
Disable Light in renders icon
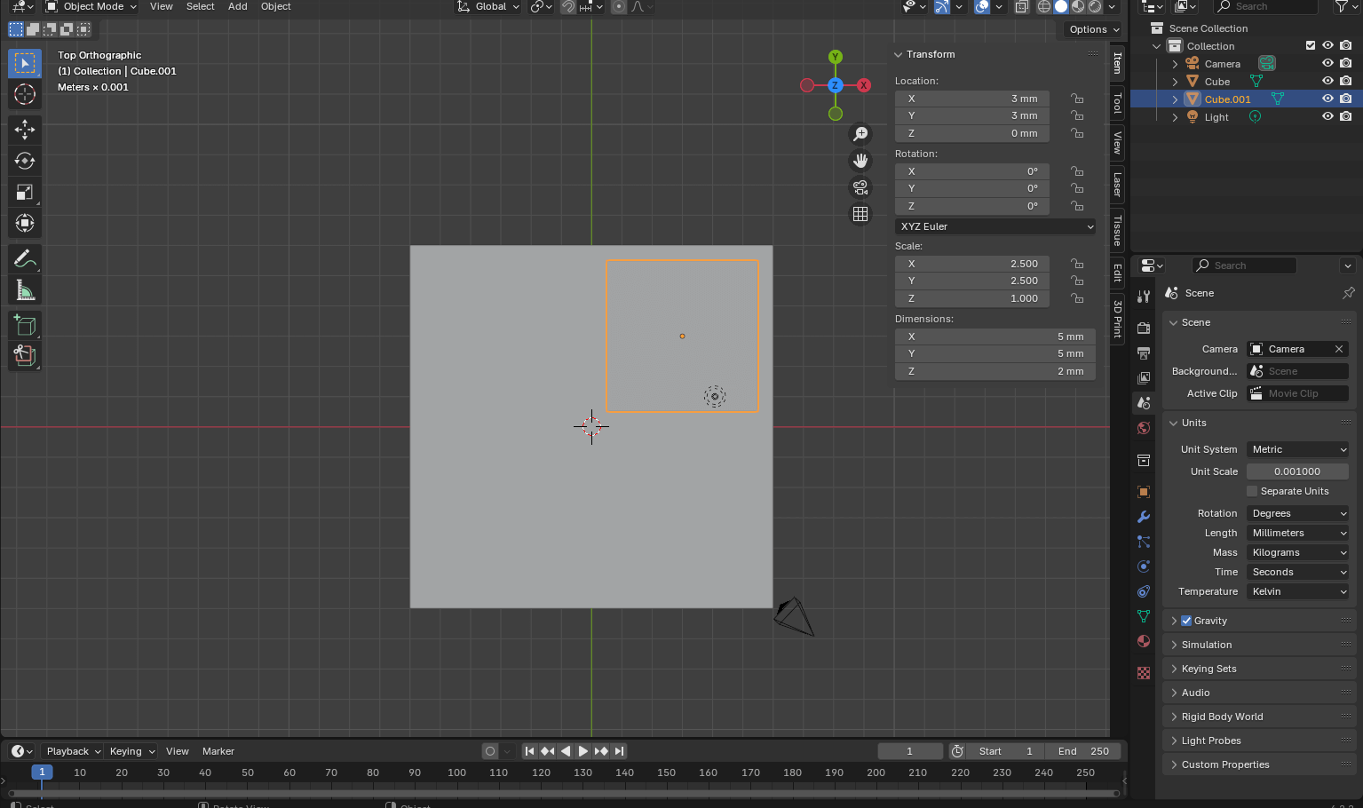point(1346,117)
